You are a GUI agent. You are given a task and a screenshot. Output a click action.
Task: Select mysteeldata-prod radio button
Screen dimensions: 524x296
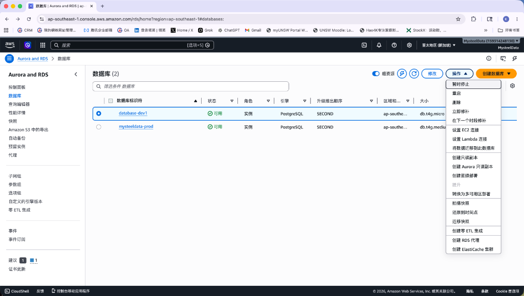pyautogui.click(x=99, y=127)
